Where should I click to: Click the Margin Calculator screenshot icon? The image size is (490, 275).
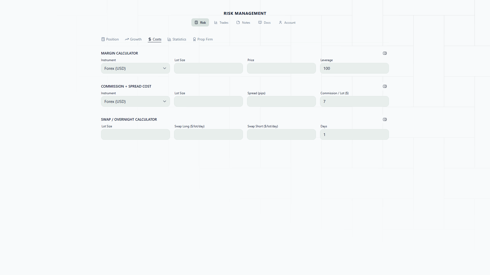coord(385,53)
